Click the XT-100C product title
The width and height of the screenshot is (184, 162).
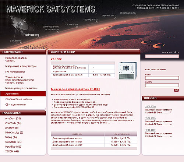(56, 59)
